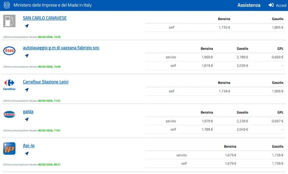Open SAN CARLO CANAVESE station link
Screen dimensions: 288x174
coord(45,18)
